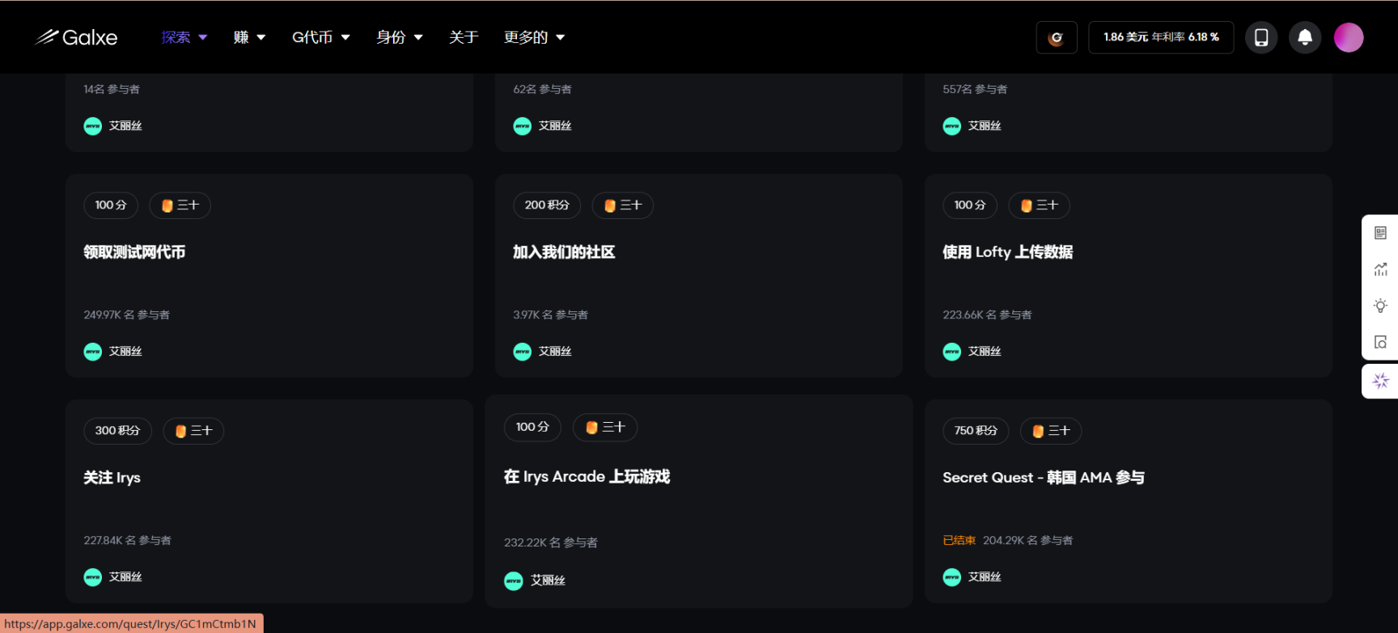Click the 100 分 badge on Irys Arcade card
1398x633 pixels.
[x=532, y=427]
